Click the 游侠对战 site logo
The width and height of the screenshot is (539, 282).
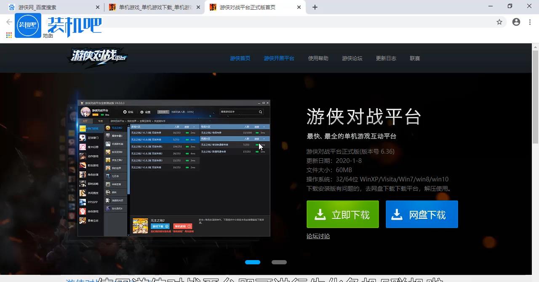pyautogui.click(x=97, y=58)
